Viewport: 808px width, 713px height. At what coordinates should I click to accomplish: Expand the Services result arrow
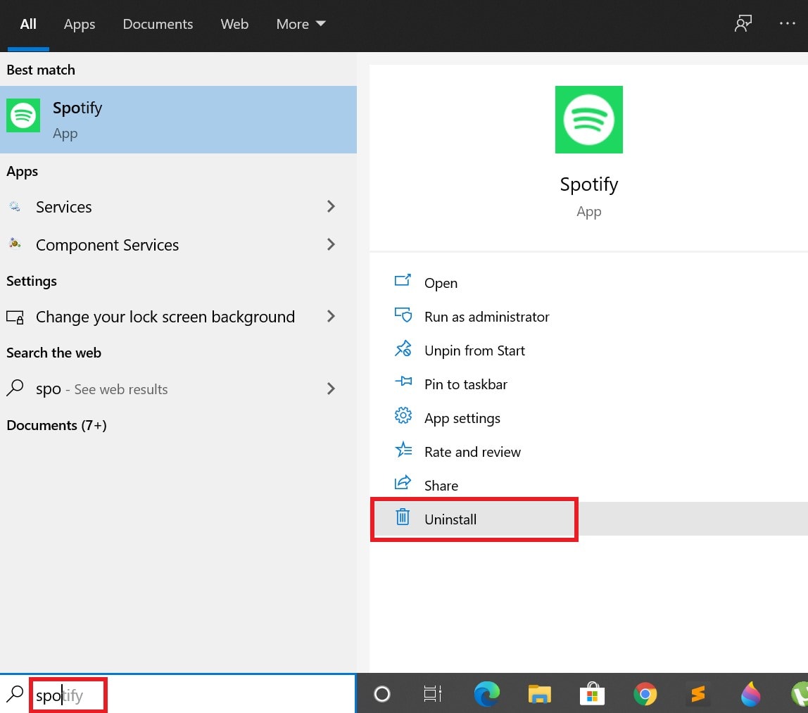tap(331, 206)
